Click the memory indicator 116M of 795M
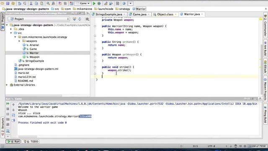 click(x=257, y=146)
